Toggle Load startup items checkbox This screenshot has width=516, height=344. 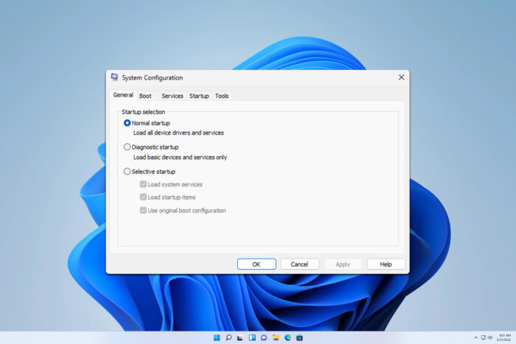[x=143, y=197]
